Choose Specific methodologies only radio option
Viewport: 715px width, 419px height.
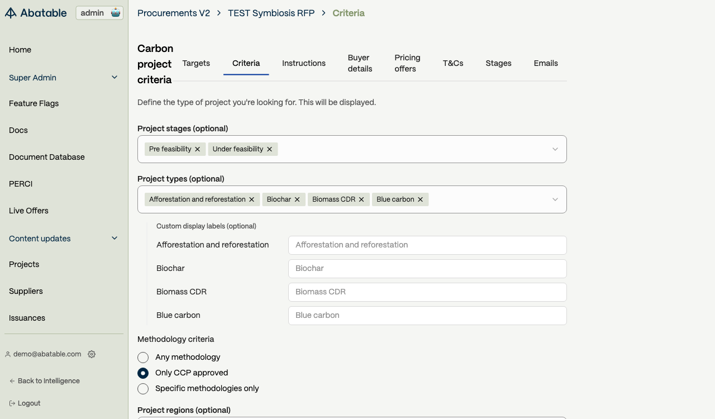(143, 389)
